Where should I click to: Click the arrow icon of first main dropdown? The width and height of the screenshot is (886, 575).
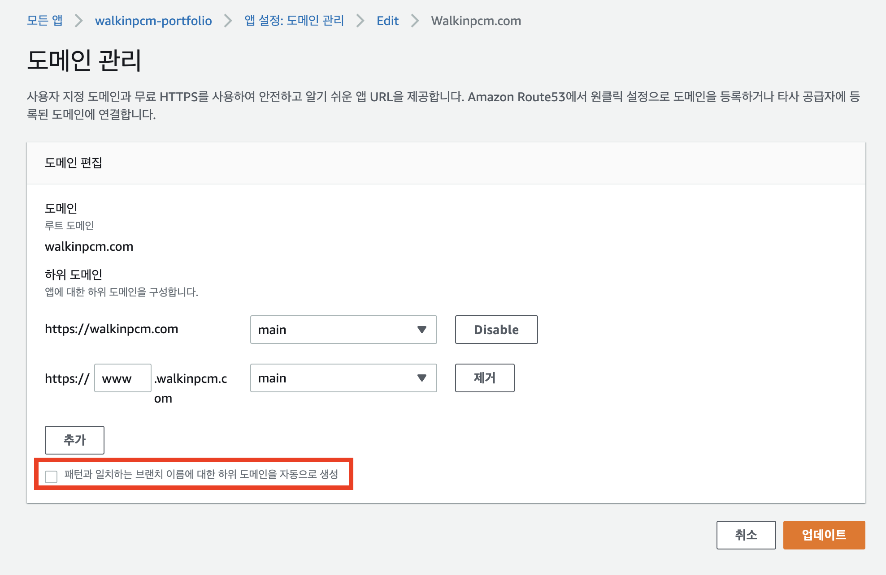421,330
